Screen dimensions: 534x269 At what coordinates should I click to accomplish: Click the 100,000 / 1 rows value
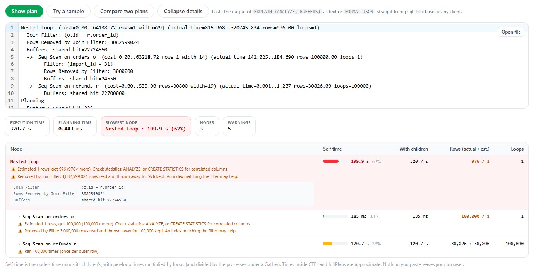(x=475, y=217)
